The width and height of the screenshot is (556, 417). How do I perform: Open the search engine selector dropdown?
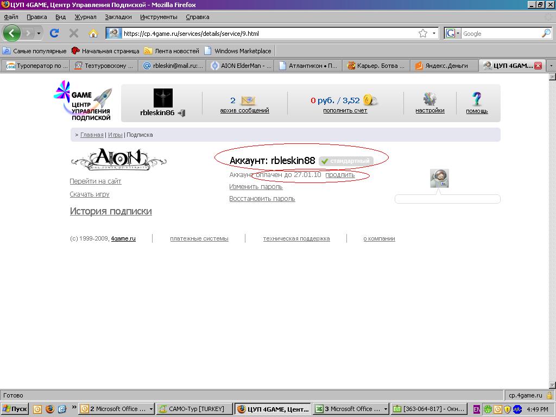click(x=452, y=33)
